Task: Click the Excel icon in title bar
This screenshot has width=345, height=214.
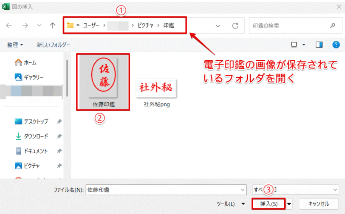Action: click(6, 7)
